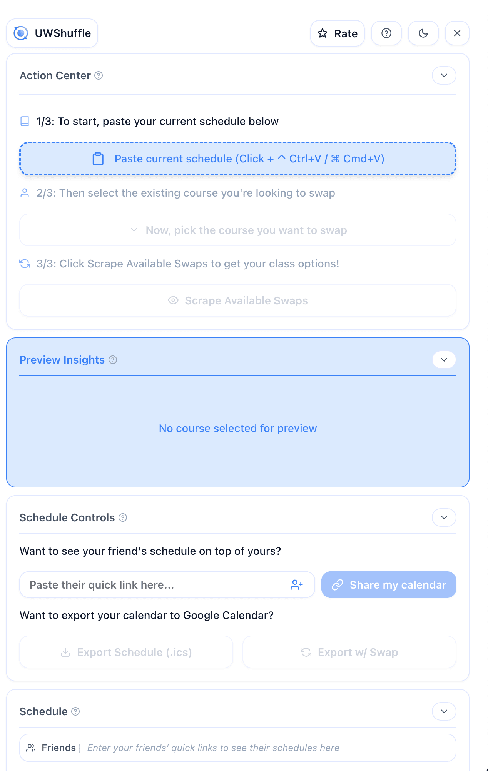Collapse the Action Center panel

coord(444,75)
